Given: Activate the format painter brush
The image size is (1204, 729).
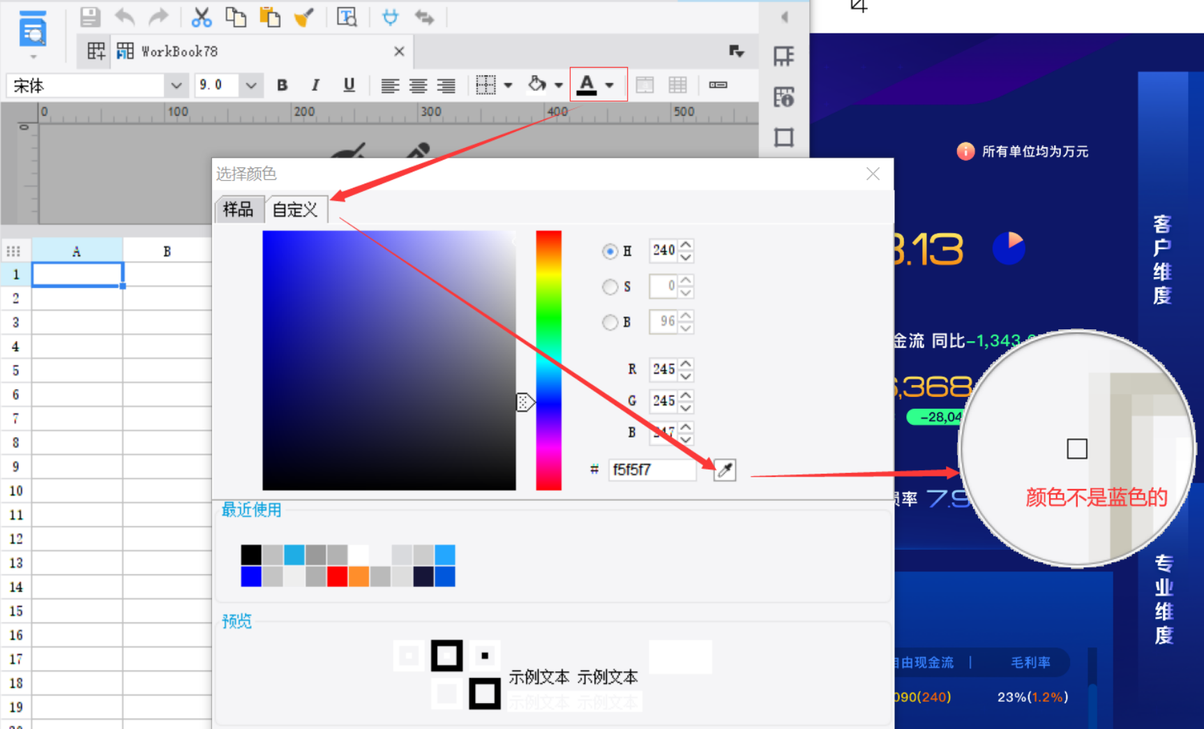Looking at the screenshot, I should [x=304, y=17].
